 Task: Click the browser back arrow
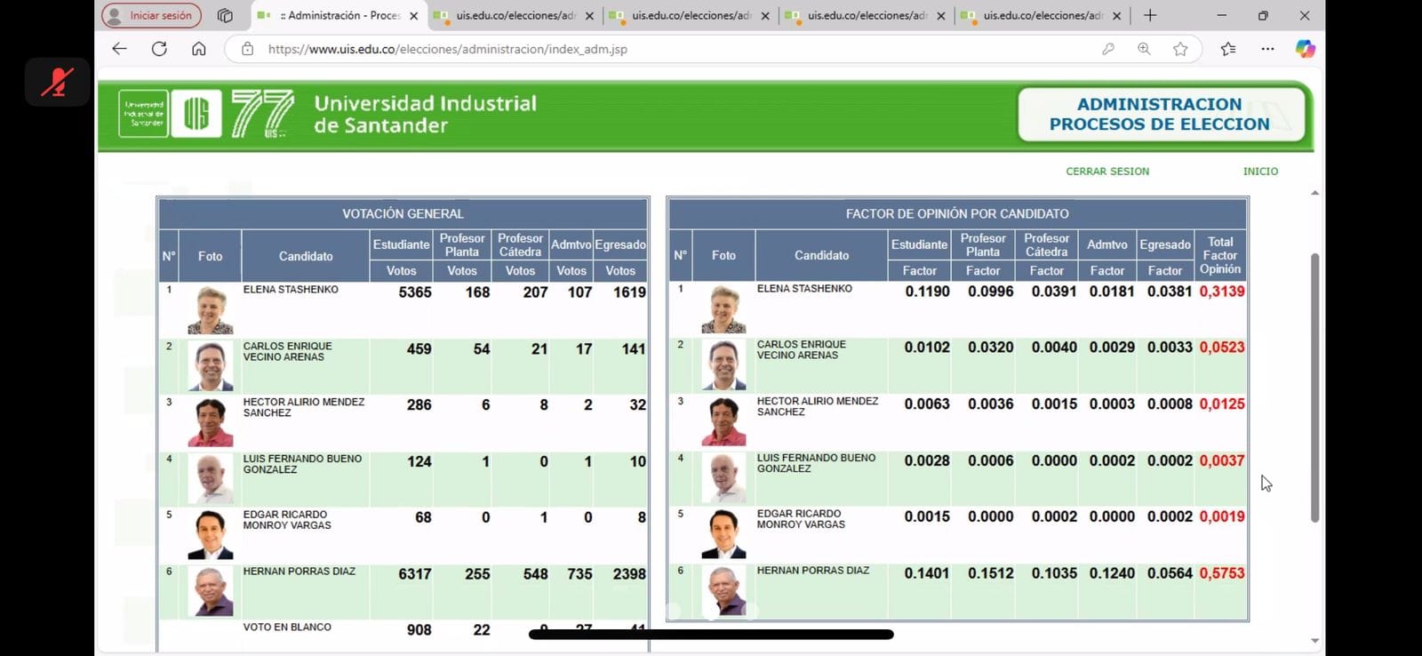pyautogui.click(x=119, y=49)
